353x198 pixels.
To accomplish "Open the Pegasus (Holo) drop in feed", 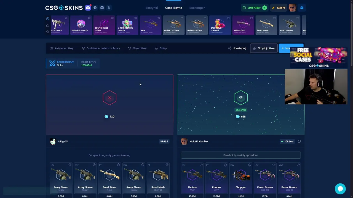I will tap(81, 25).
